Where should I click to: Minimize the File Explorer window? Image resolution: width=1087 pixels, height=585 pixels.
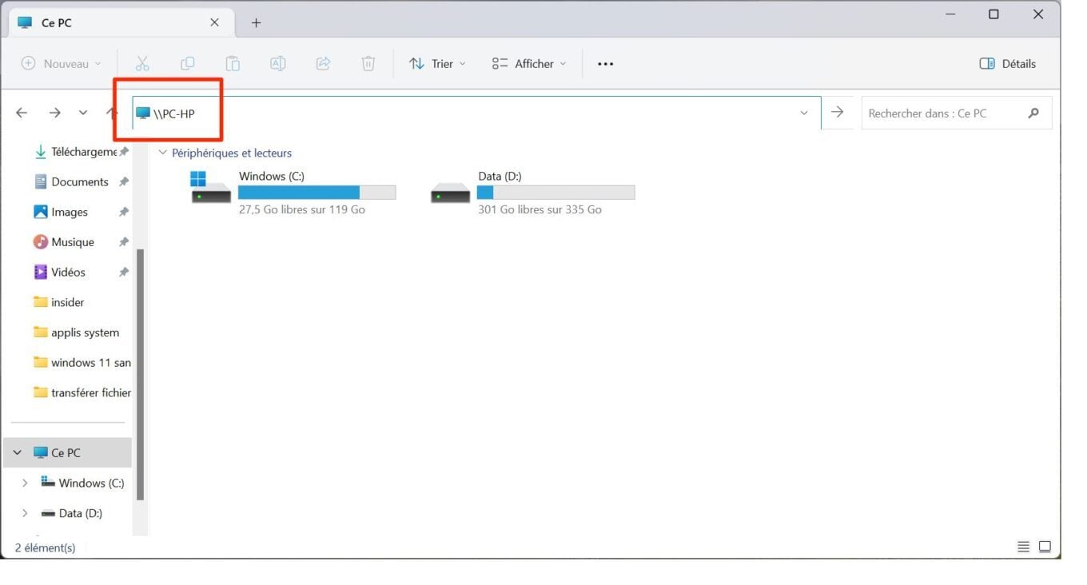[950, 14]
